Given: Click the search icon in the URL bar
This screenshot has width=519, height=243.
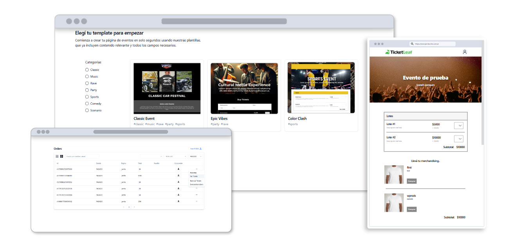Looking at the screenshot, I should tap(412, 44).
